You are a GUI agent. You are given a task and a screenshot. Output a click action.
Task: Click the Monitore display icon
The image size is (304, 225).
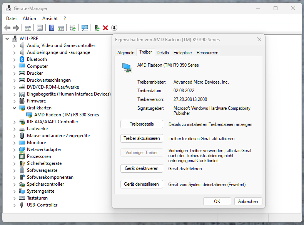22,143
